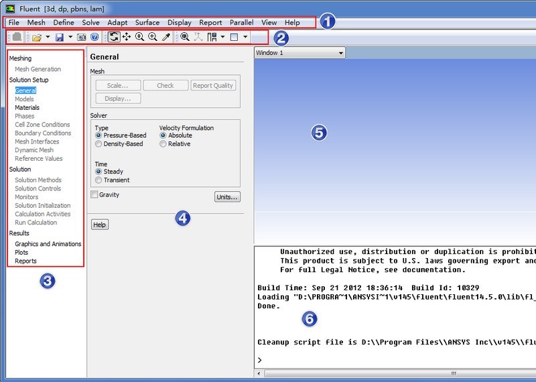This screenshot has width=536, height=382.
Task: Select Materials in the navigation tree
Action: (27, 107)
